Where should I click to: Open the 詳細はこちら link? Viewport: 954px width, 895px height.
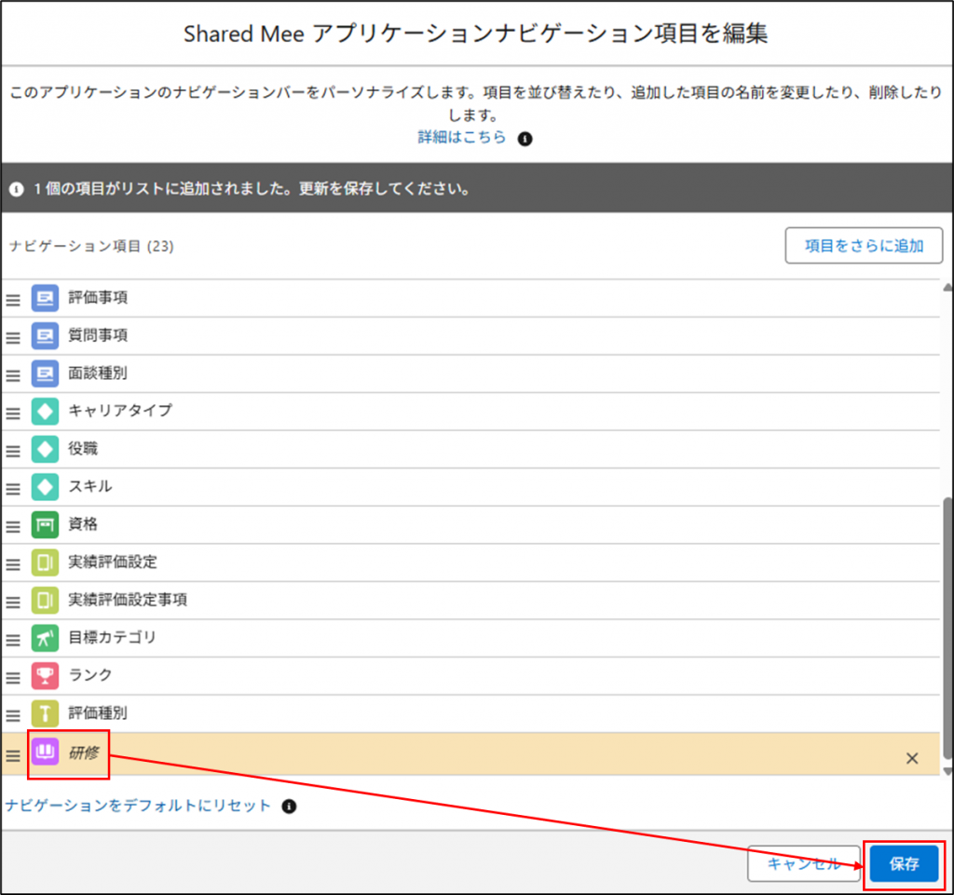pyautogui.click(x=461, y=138)
